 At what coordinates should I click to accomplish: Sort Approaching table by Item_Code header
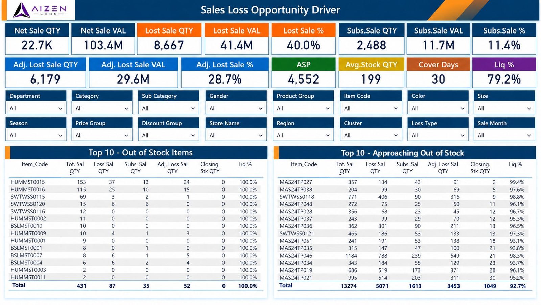coord(304,164)
